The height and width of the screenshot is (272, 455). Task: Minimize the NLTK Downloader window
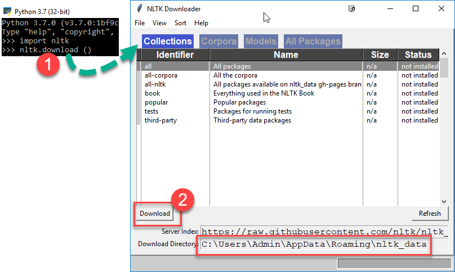coord(390,8)
